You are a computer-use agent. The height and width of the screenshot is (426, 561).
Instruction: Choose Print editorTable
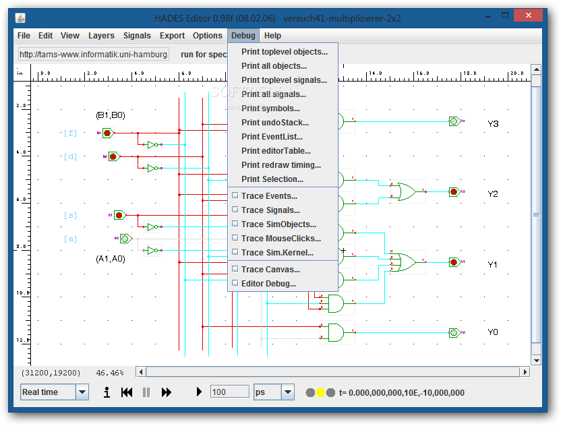click(283, 150)
